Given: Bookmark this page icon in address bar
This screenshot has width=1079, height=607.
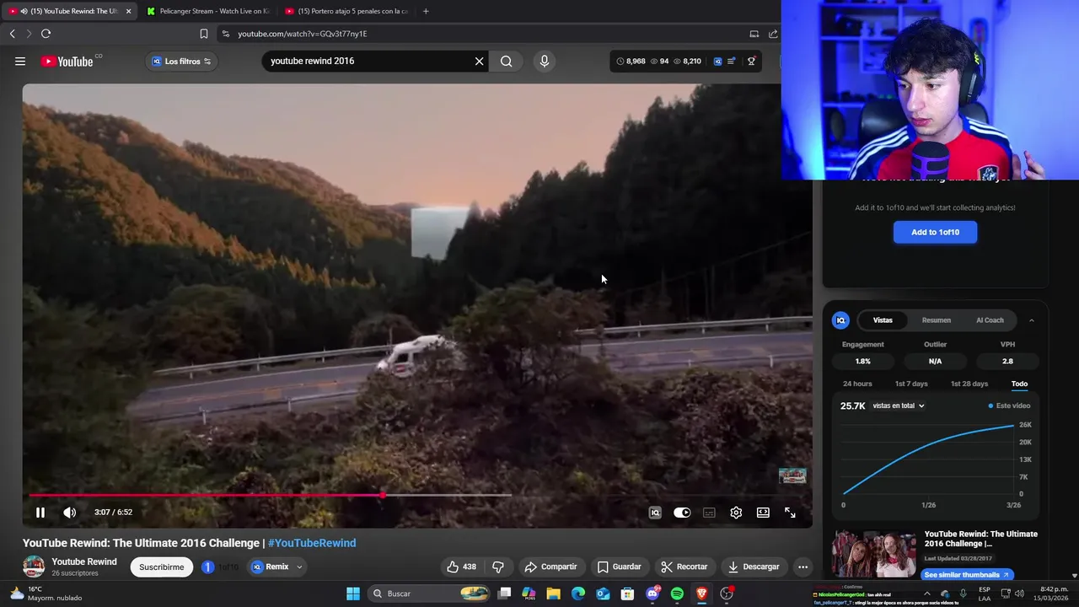Looking at the screenshot, I should (203, 34).
